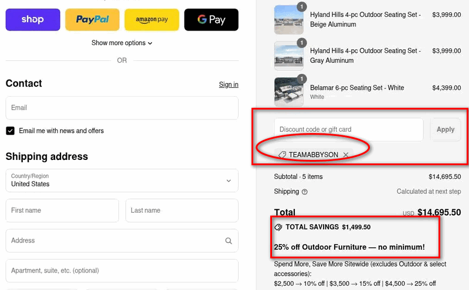Click the discount tag icon beside TEAMABBYSON
The image size is (469, 290).
(282, 155)
